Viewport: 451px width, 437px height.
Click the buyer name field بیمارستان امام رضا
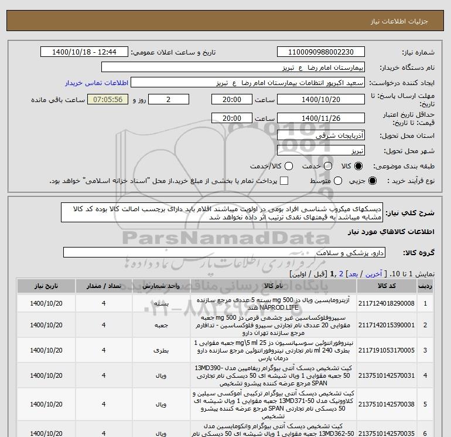233,67
